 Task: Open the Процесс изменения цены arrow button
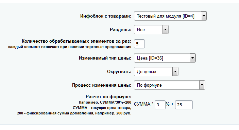pos(202,85)
